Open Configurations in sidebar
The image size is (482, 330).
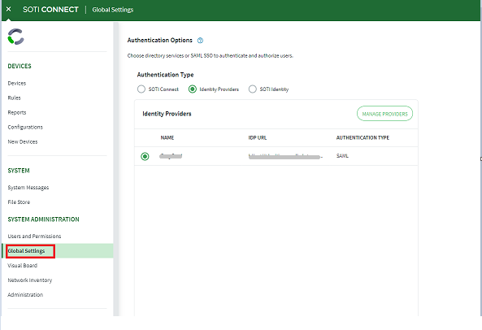click(25, 127)
